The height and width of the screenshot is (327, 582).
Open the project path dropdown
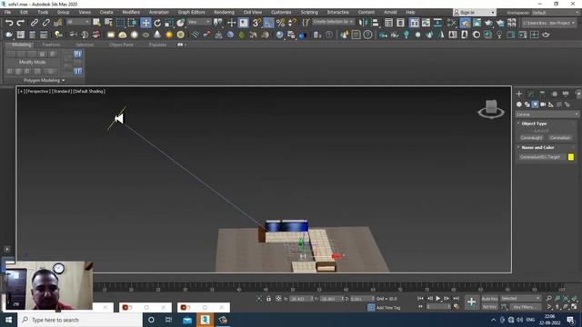click(548, 23)
